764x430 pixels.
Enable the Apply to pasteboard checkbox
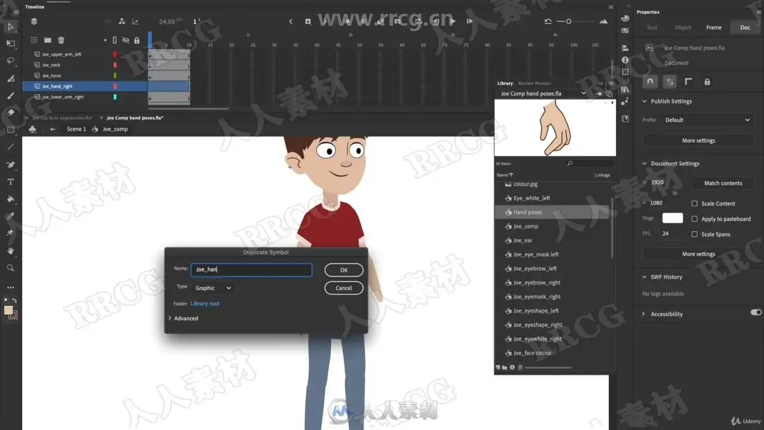[x=694, y=219]
